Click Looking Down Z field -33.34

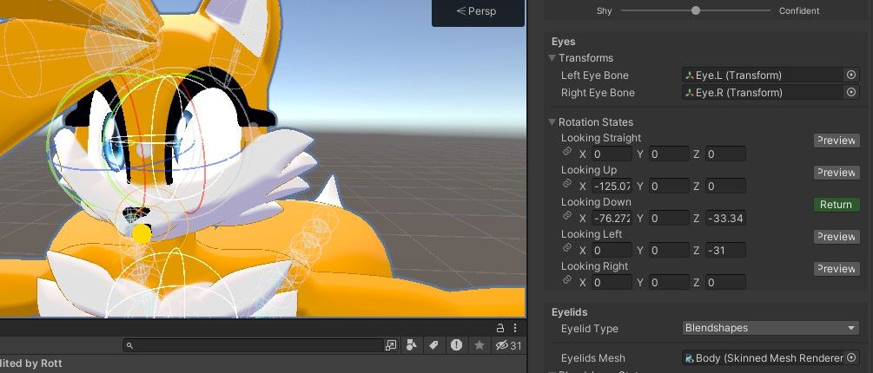tap(725, 219)
